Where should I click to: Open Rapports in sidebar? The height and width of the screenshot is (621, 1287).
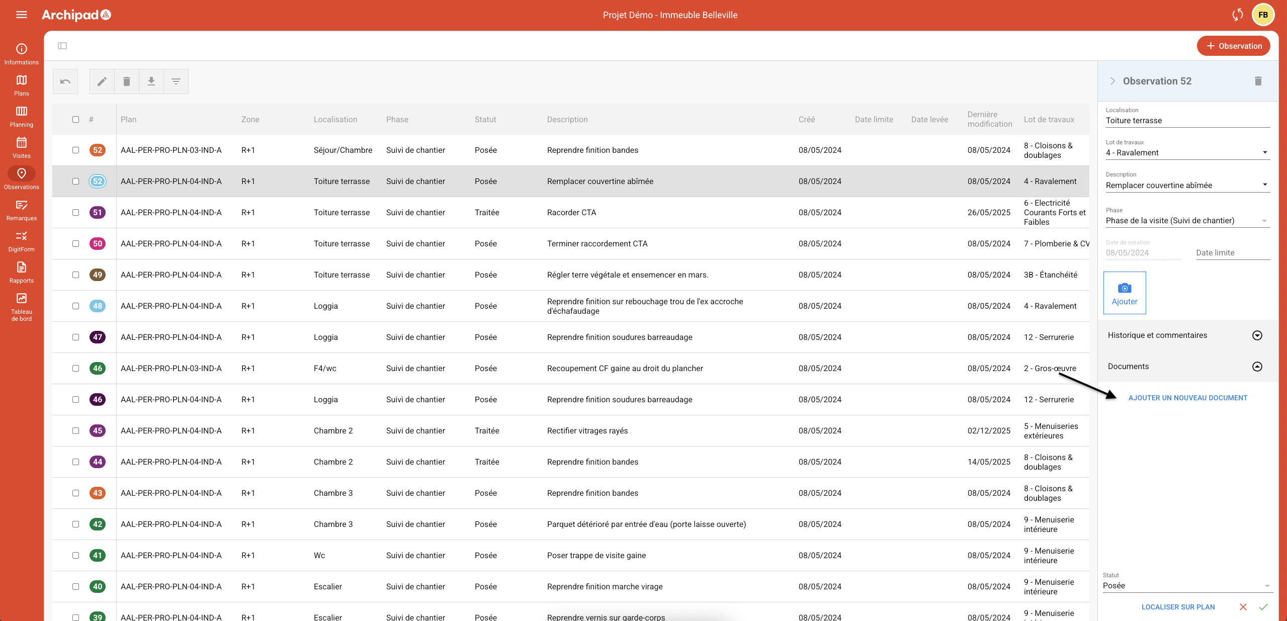tap(22, 272)
